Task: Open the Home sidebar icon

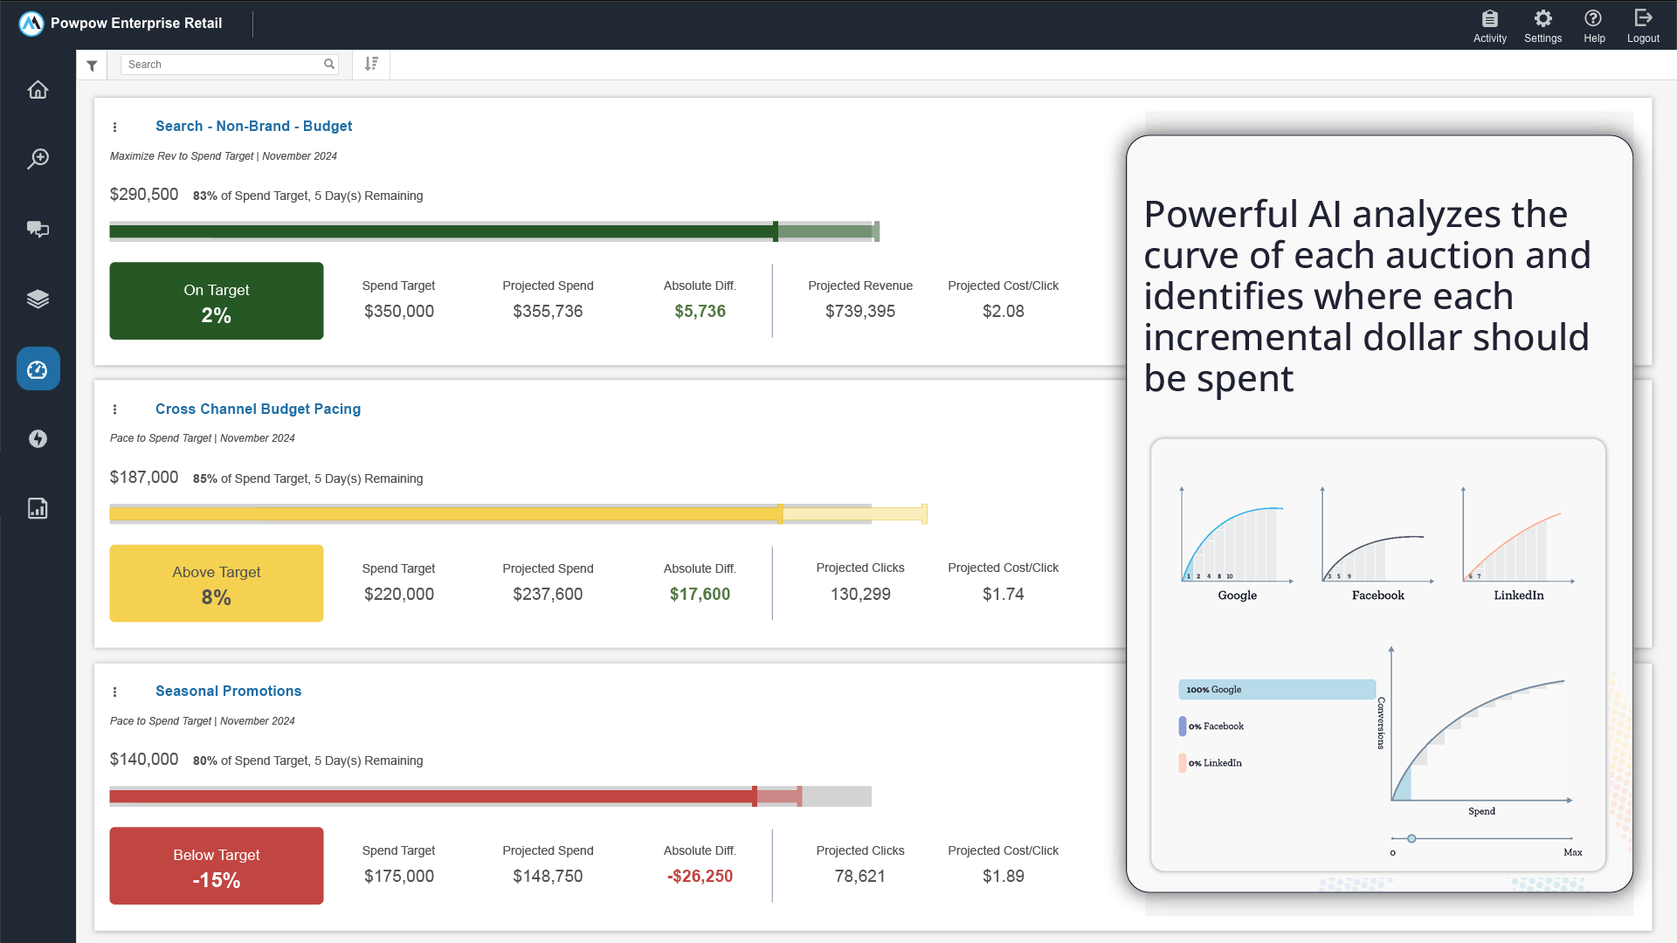Action: point(38,90)
